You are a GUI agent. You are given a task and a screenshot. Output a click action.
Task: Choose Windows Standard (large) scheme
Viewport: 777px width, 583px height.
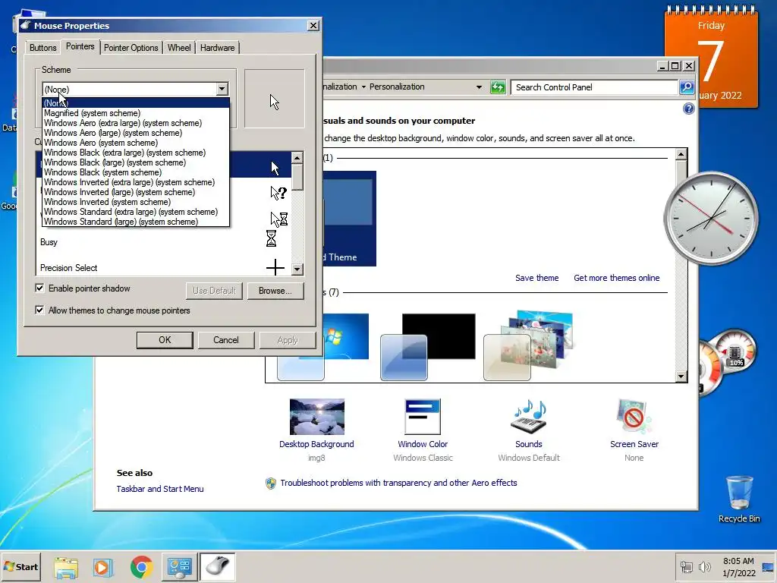point(135,222)
